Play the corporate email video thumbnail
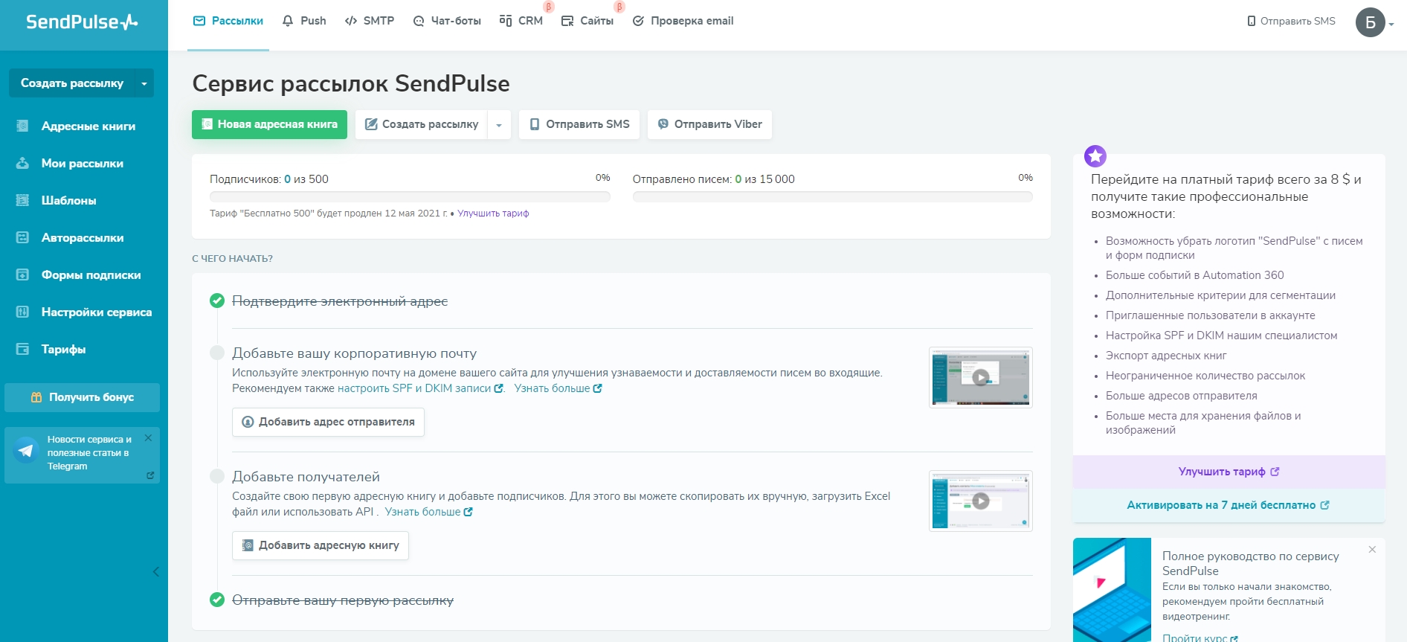 981,377
